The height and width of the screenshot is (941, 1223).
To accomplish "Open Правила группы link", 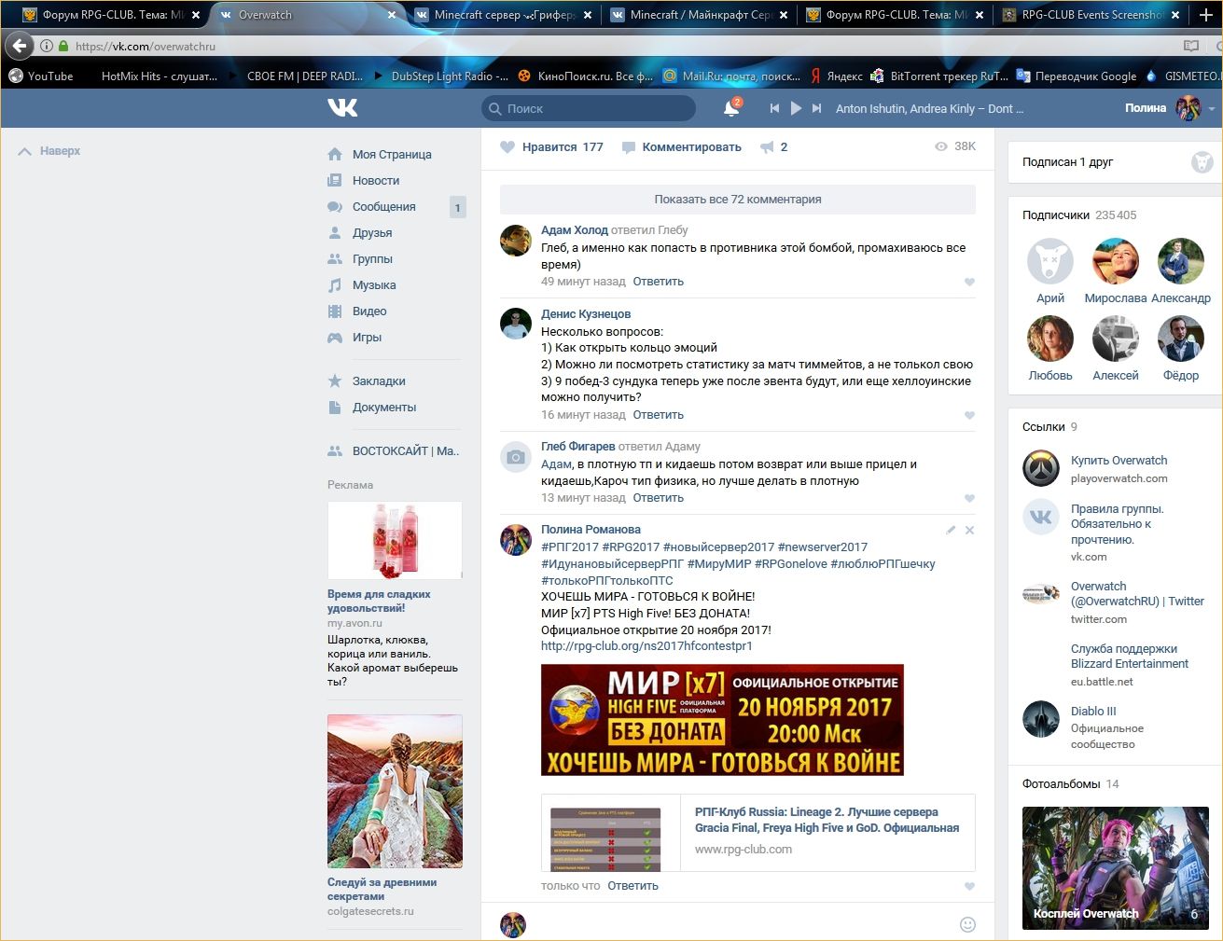I will [x=1118, y=524].
